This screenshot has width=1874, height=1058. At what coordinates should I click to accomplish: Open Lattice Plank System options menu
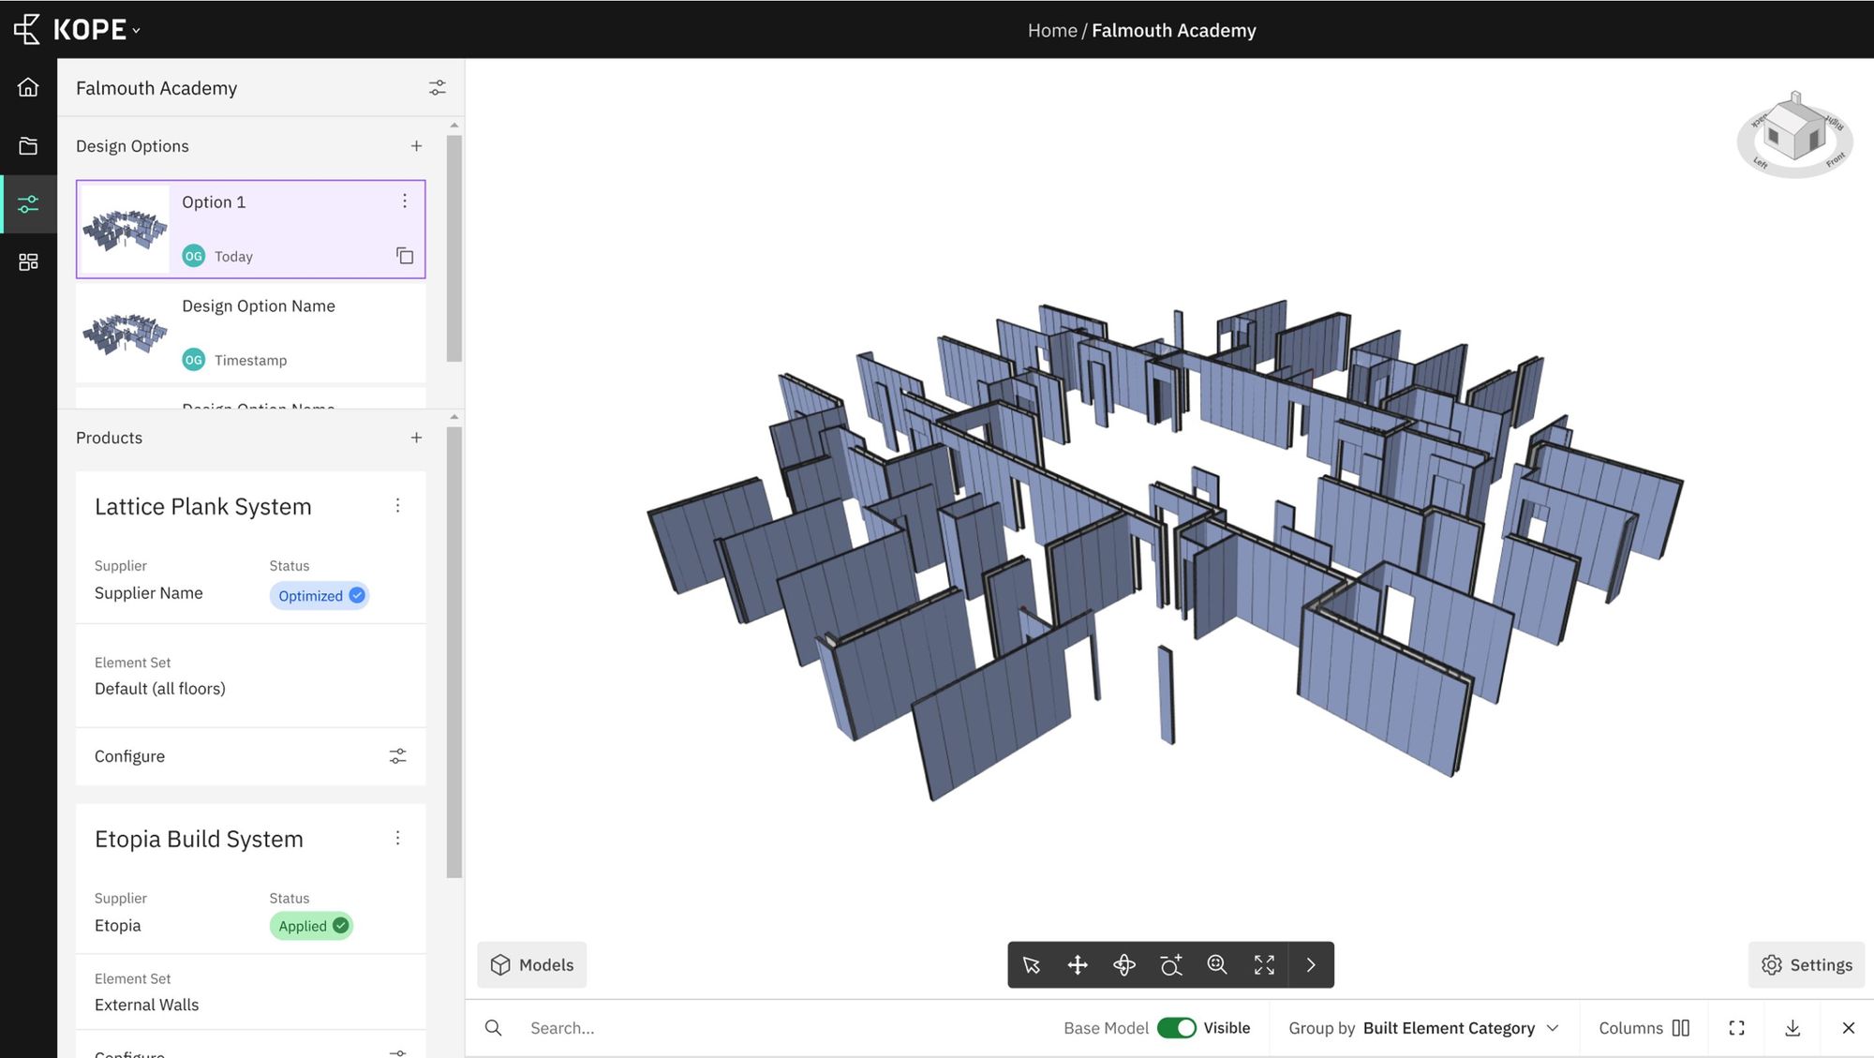point(397,506)
